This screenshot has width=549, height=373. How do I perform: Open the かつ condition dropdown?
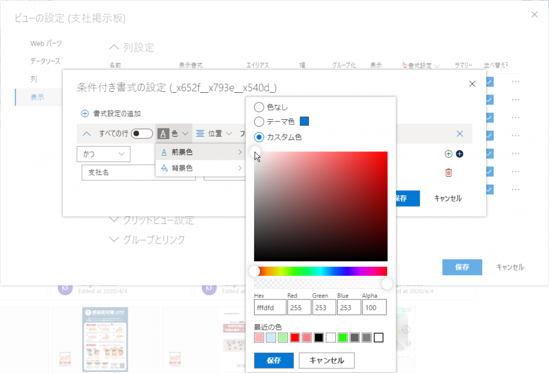point(103,154)
